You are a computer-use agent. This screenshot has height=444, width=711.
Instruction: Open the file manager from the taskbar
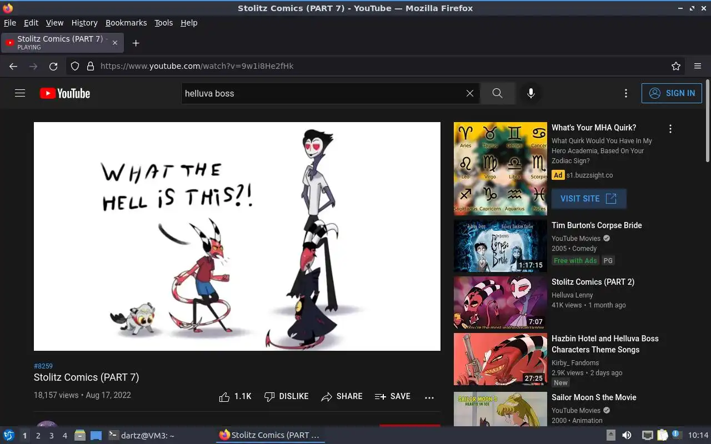point(79,435)
